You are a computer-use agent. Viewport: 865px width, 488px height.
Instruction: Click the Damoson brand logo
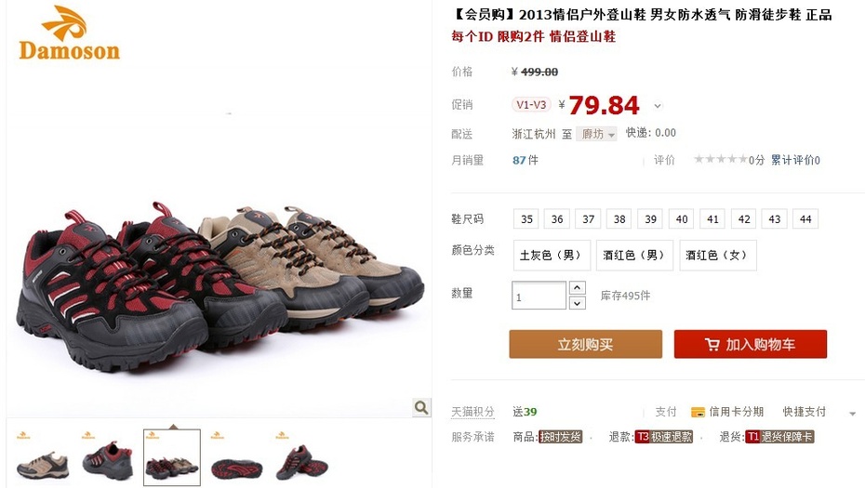tap(69, 33)
